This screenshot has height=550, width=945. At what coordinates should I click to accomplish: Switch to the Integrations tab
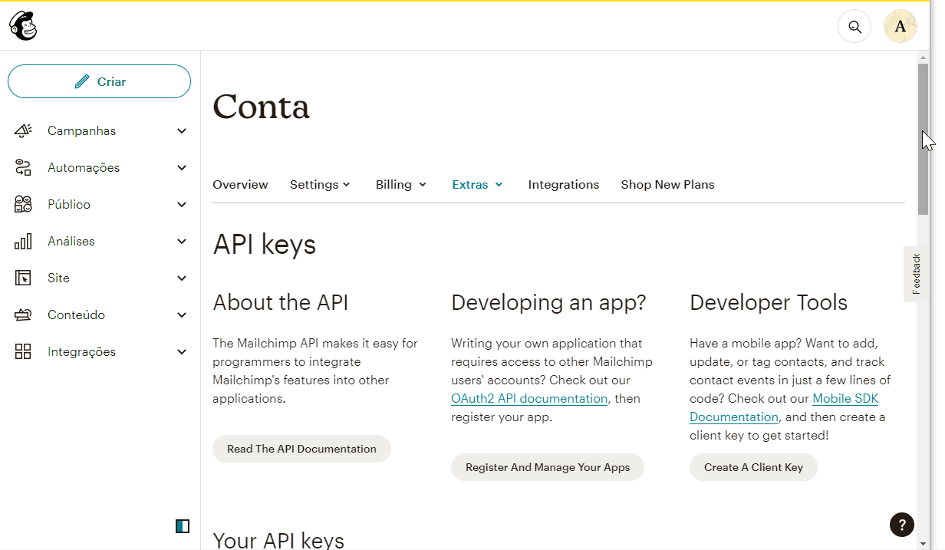click(564, 185)
